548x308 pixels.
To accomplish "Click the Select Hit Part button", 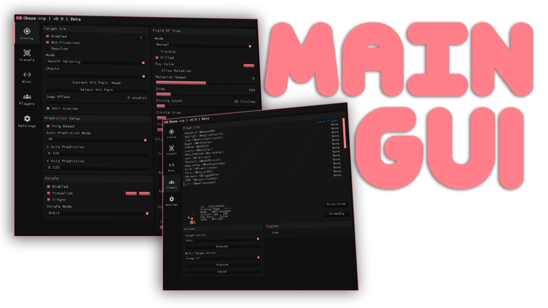I will pyautogui.click(x=96, y=90).
